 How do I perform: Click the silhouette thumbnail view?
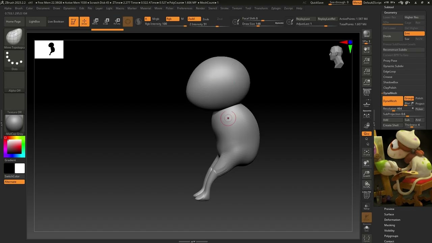49,49
